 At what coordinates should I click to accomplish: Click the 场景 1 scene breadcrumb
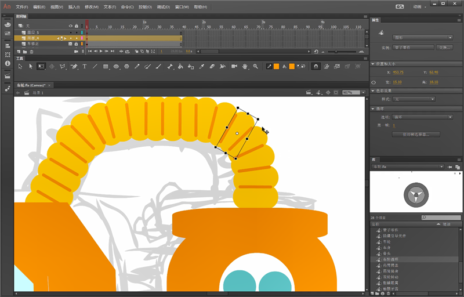(x=38, y=93)
